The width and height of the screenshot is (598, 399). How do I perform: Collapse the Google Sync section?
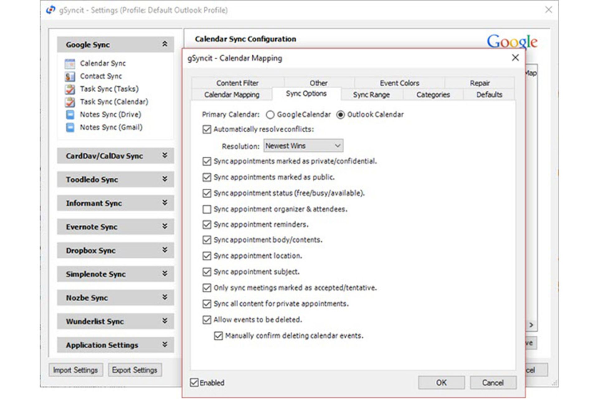pos(165,44)
